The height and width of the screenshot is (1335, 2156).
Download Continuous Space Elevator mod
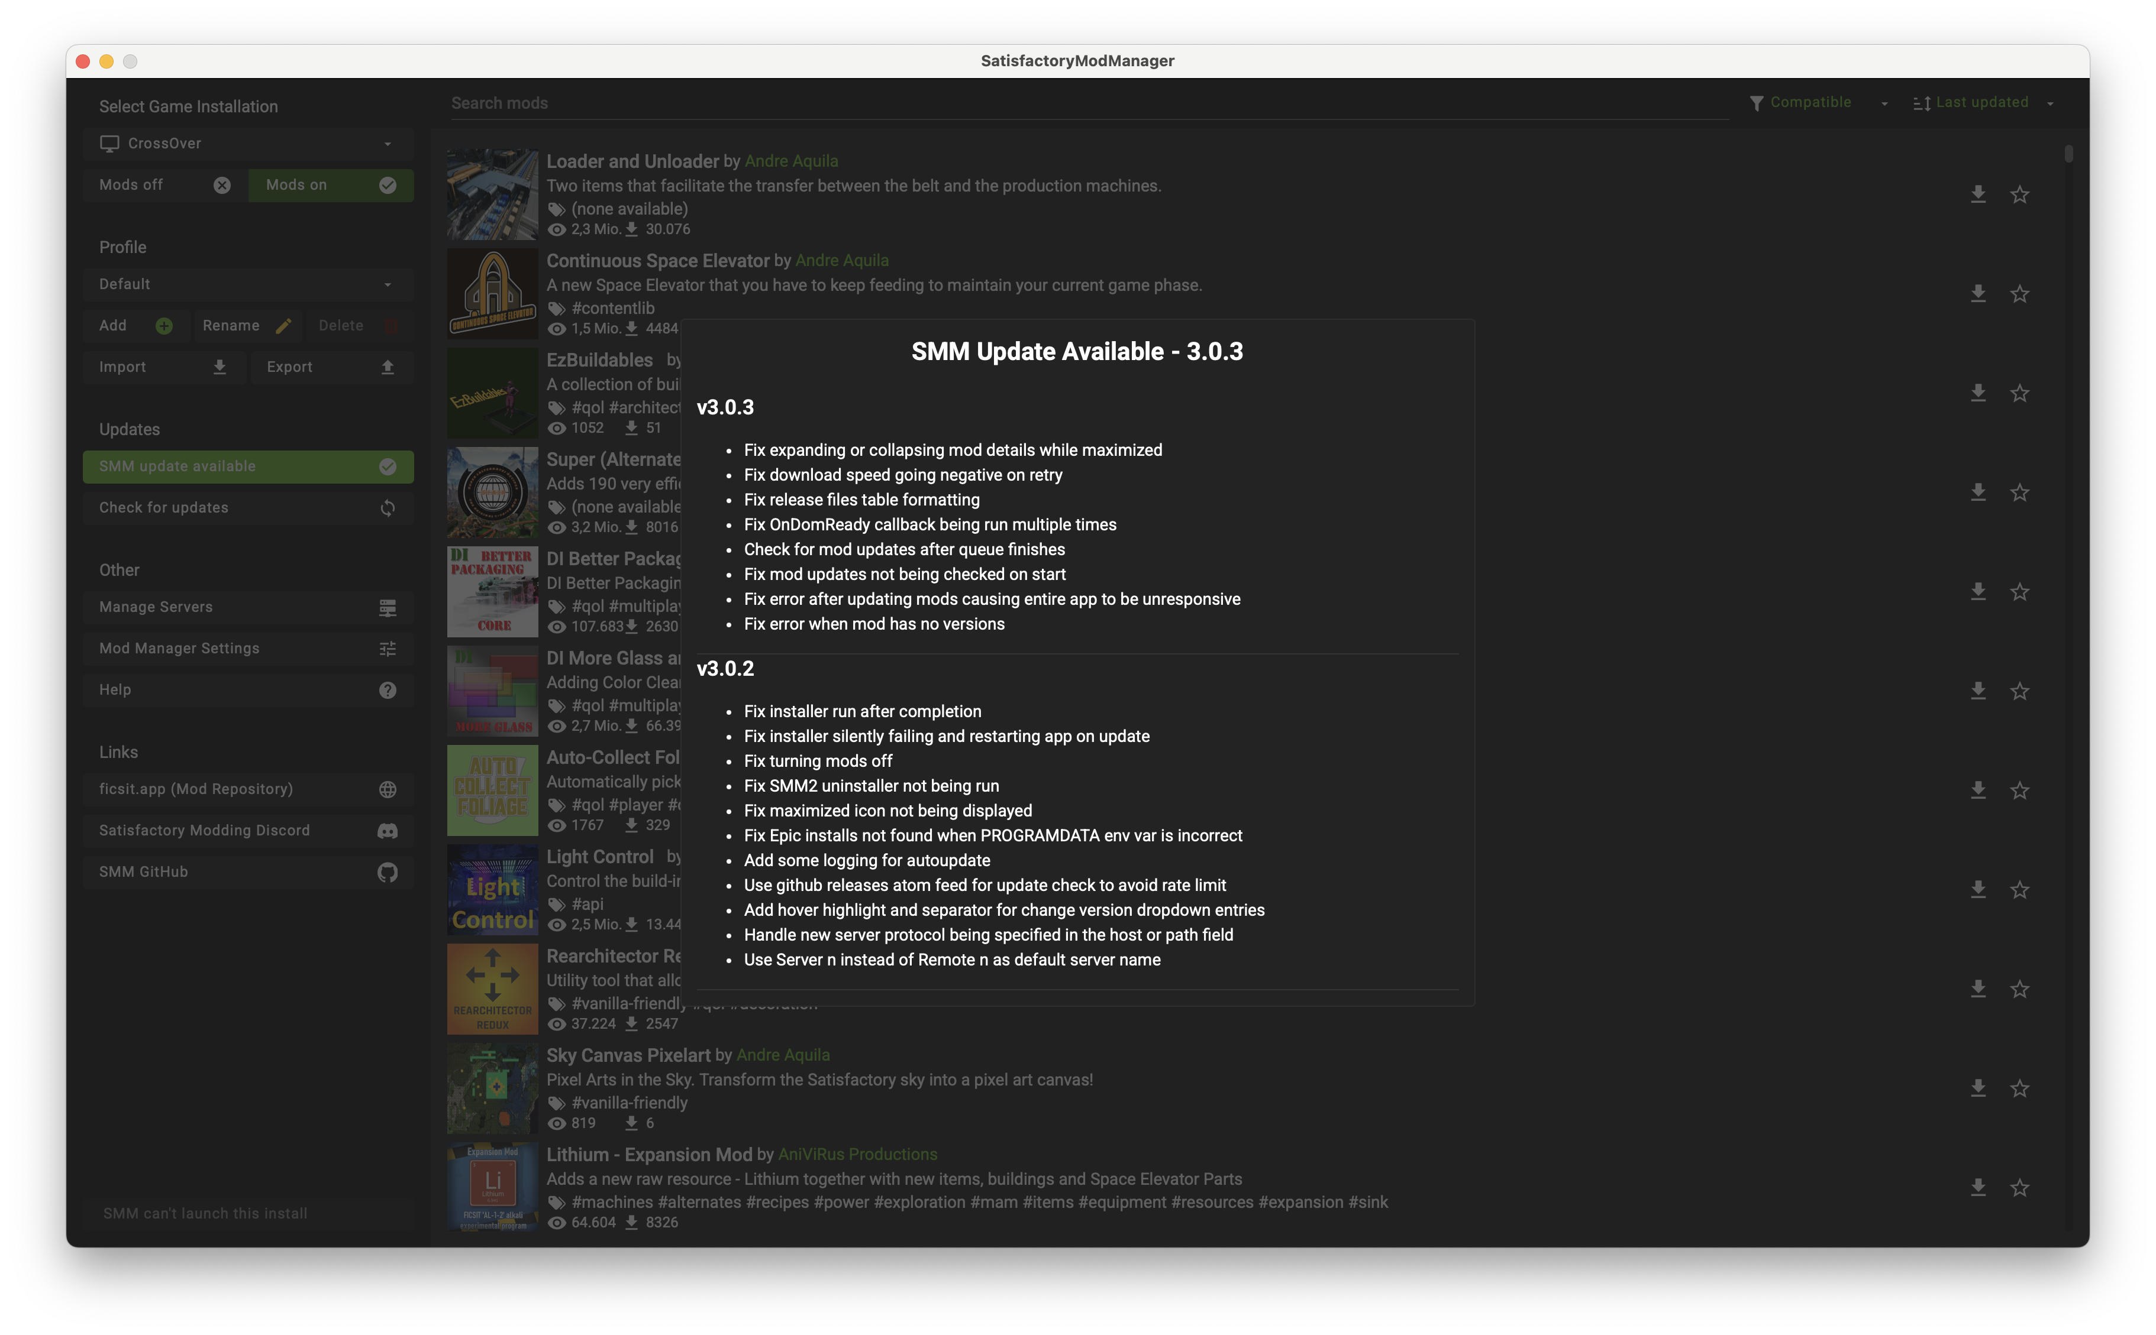click(1977, 293)
